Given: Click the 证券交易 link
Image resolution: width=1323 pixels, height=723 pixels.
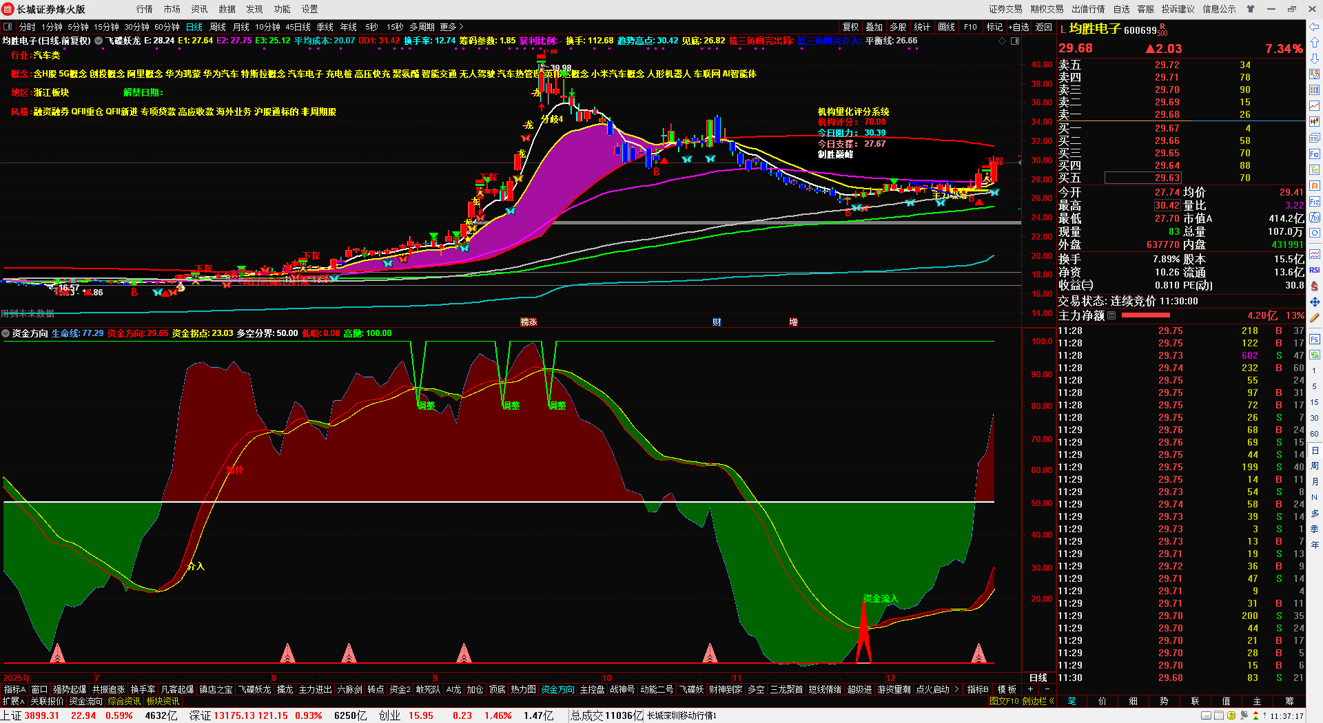Looking at the screenshot, I should click(x=1005, y=9).
